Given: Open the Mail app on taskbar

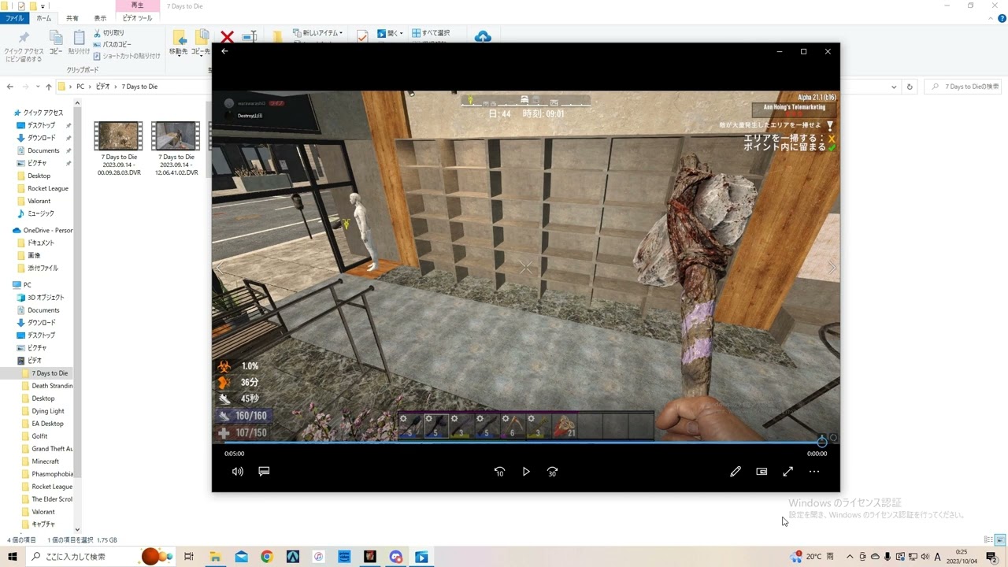Looking at the screenshot, I should [x=241, y=557].
